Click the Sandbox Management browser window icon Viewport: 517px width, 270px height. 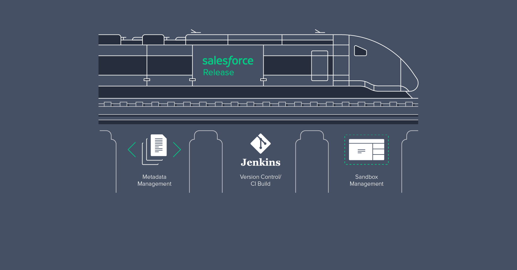point(366,150)
